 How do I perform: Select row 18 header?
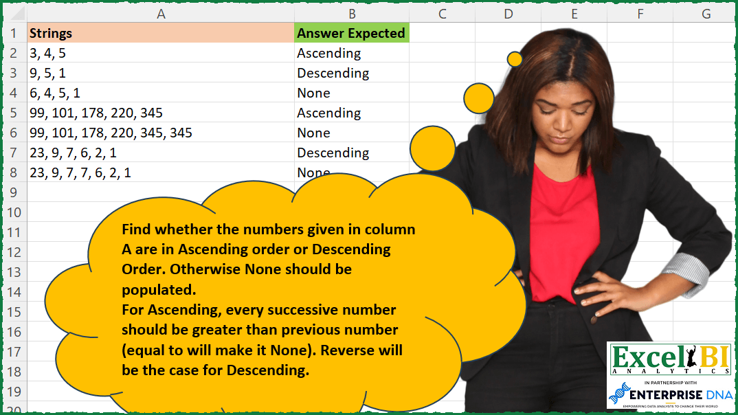pos(14,372)
